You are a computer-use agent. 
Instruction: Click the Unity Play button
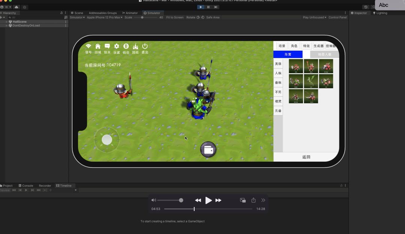201,7
